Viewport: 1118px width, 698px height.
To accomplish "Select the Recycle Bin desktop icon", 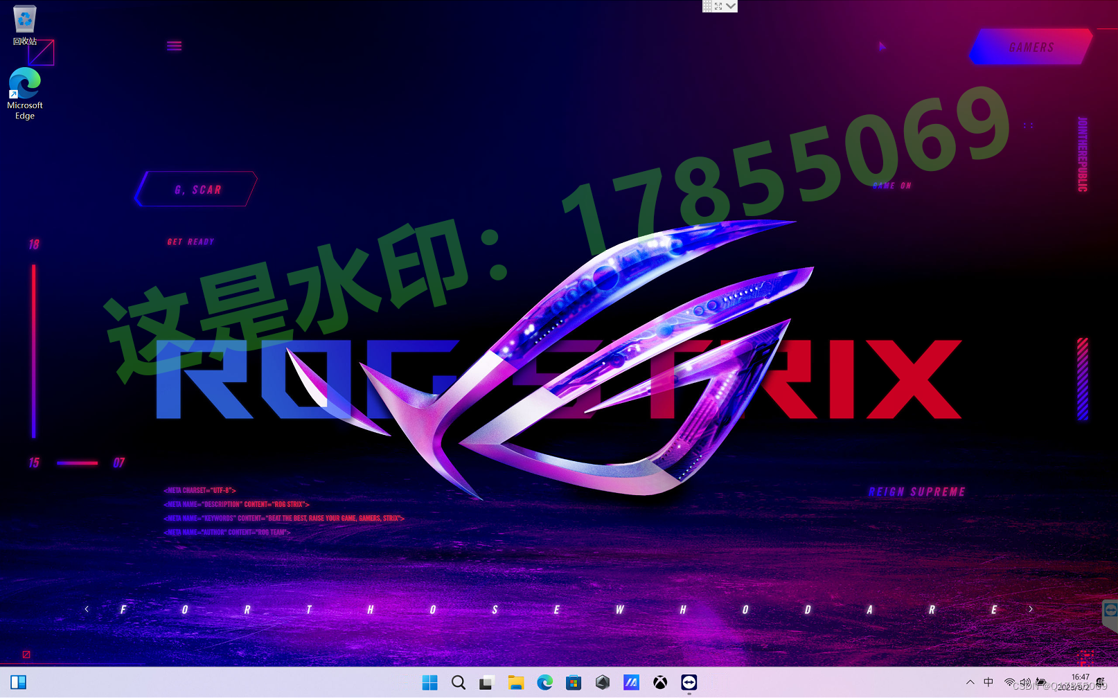I will coord(25,26).
